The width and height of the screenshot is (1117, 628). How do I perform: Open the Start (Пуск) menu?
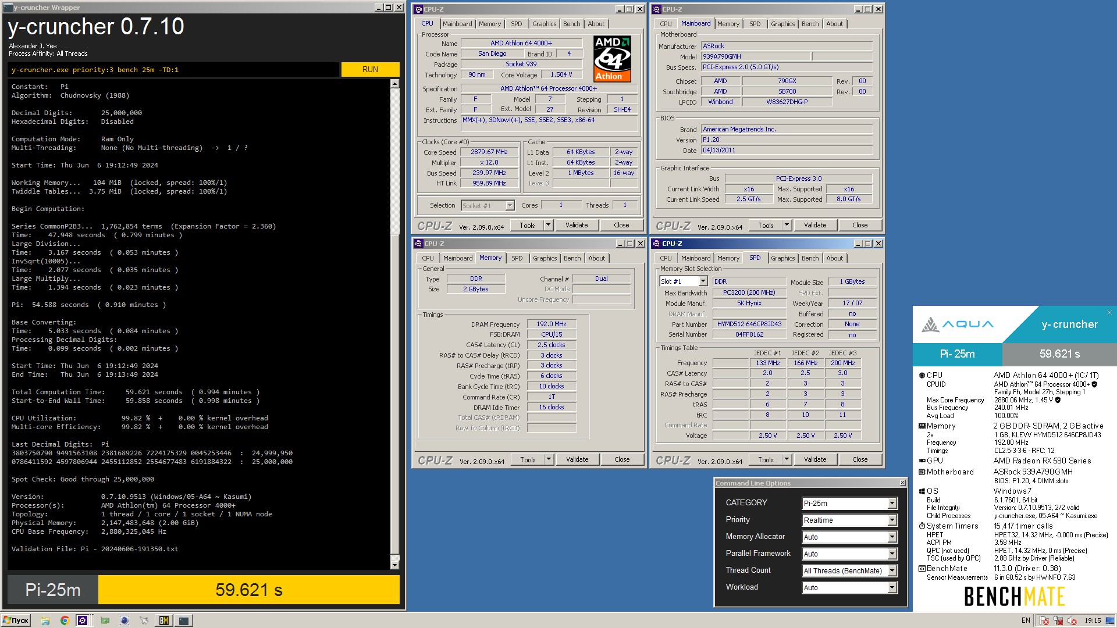click(16, 620)
